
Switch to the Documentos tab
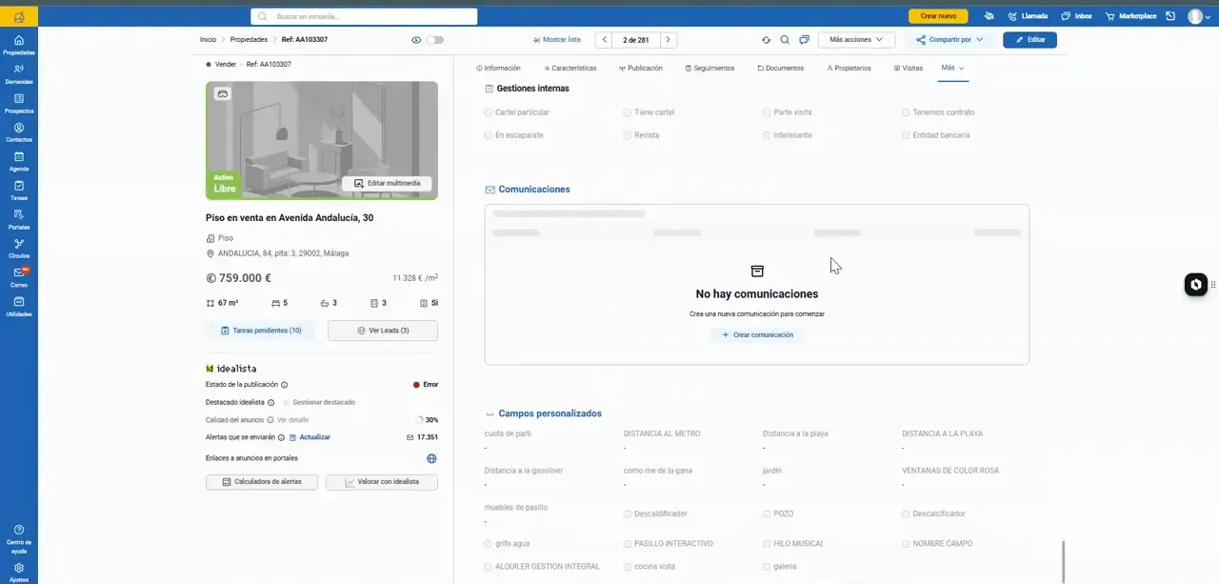tap(781, 69)
